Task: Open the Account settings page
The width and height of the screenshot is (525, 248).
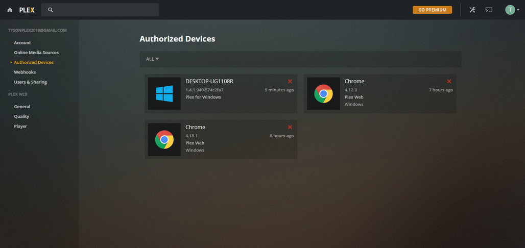Action: pos(22,43)
